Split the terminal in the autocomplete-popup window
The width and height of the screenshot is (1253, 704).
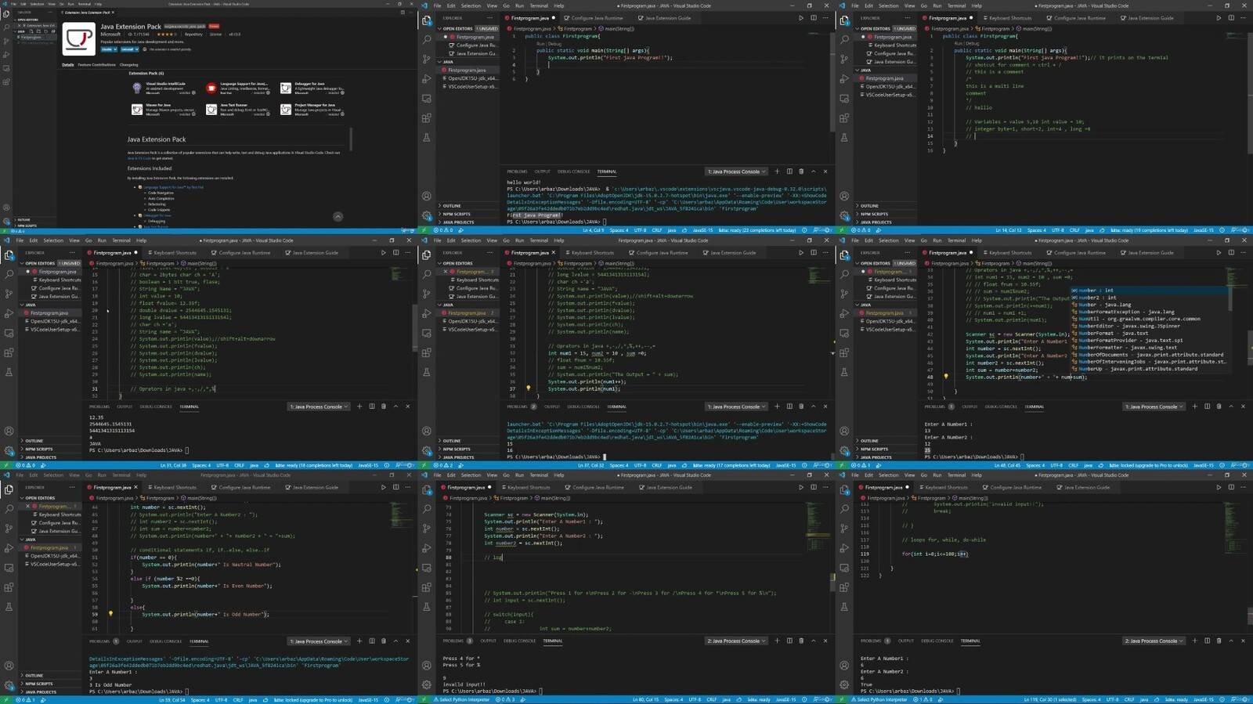point(1207,406)
